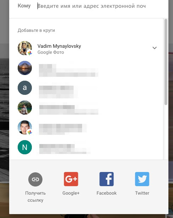Choose the contact with man's face avatar

pyautogui.click(x=25, y=127)
